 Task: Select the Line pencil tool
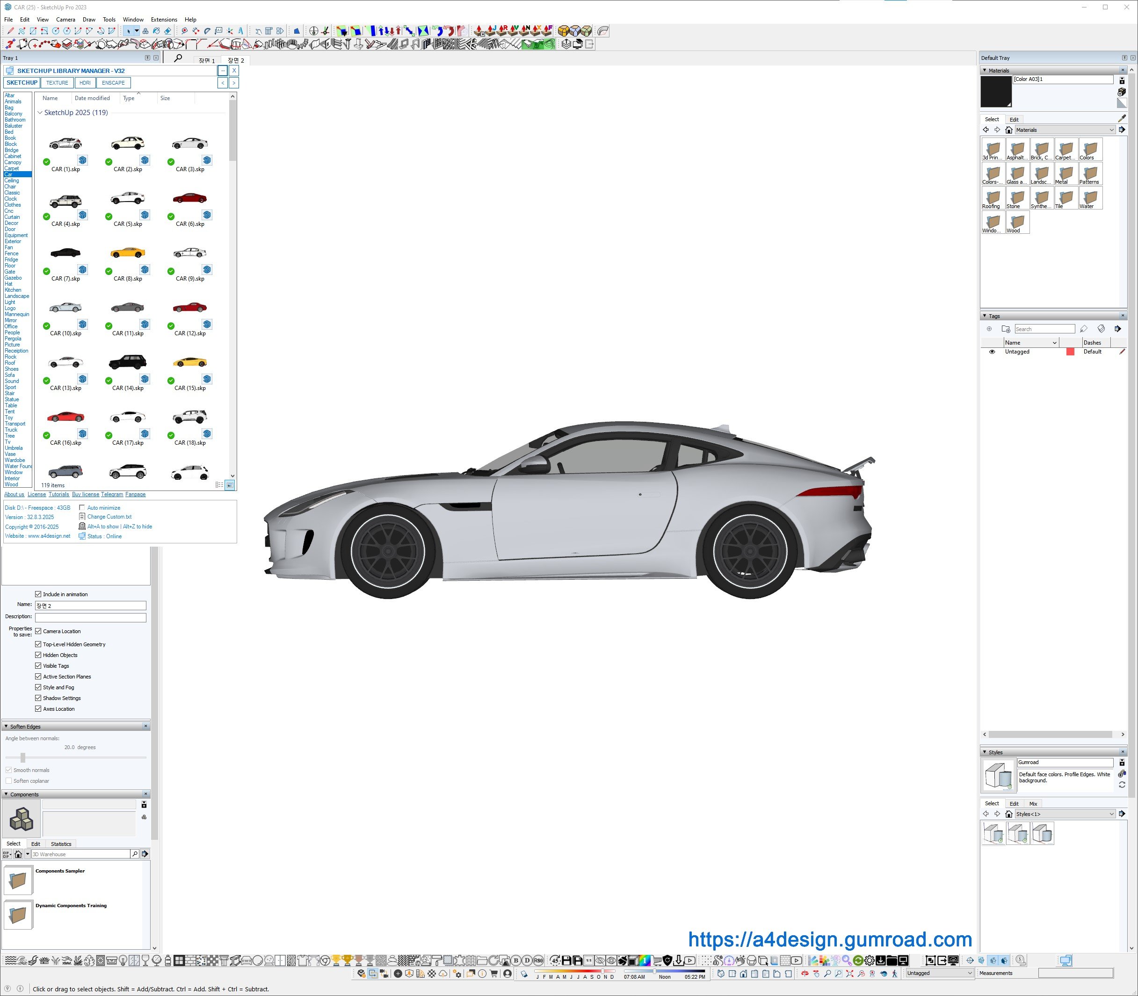point(11,31)
